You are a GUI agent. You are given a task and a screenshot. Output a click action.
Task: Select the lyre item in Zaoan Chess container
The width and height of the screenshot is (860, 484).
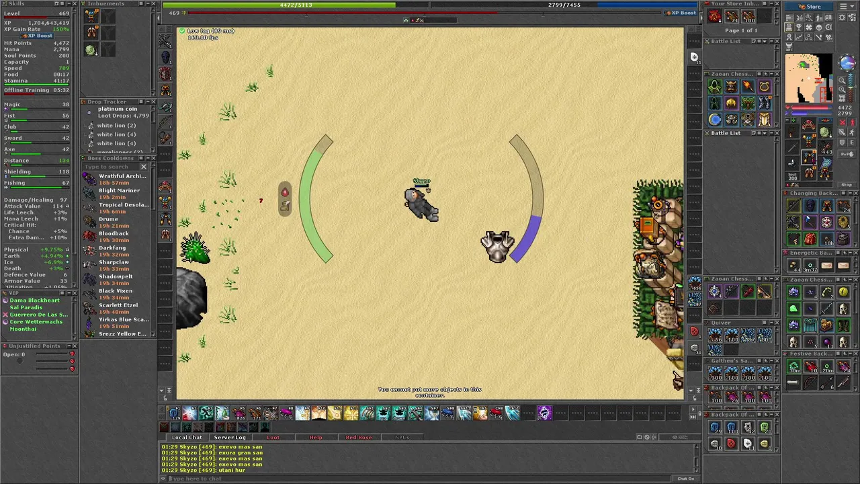click(x=765, y=86)
